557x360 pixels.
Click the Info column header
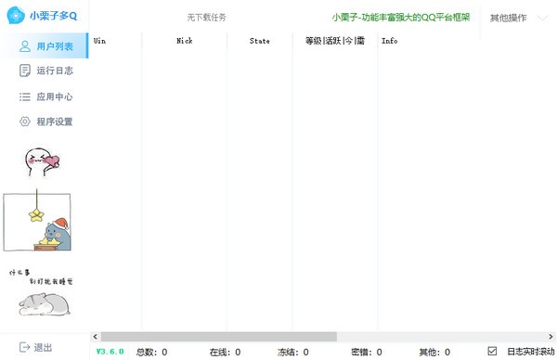[389, 41]
